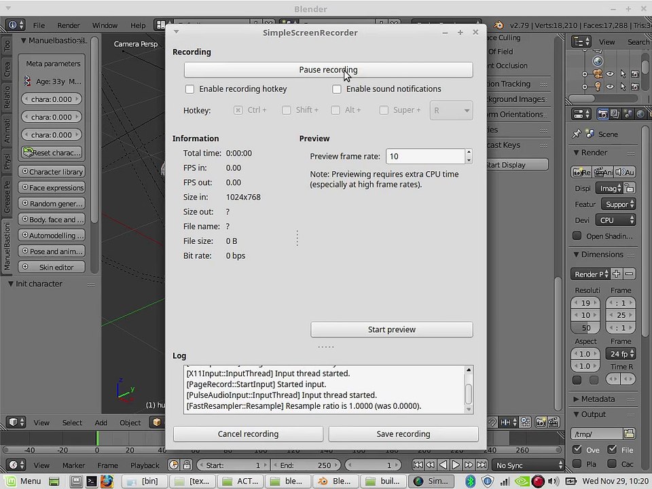
Task: Click Save recording button
Action: click(403, 434)
